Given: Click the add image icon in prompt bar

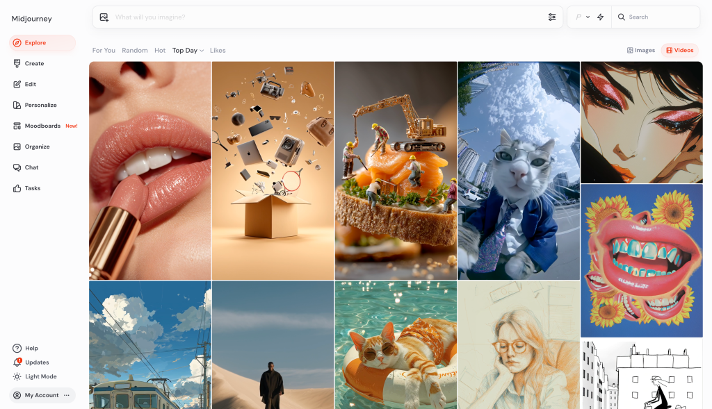Looking at the screenshot, I should coord(104,17).
